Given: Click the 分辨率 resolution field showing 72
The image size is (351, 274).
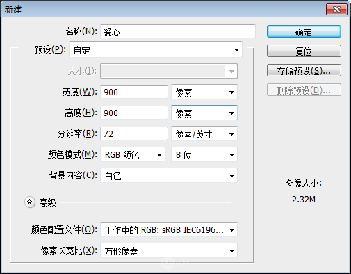Looking at the screenshot, I should pyautogui.click(x=134, y=134).
